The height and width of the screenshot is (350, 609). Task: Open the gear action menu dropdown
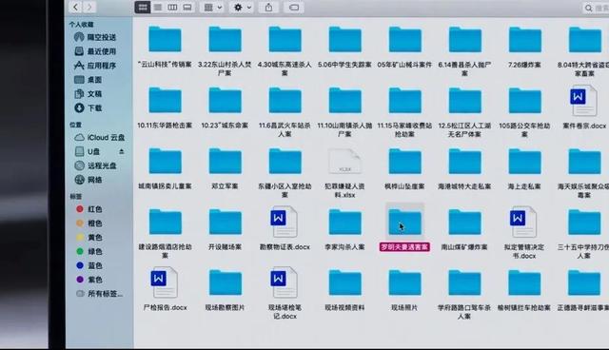[x=243, y=8]
